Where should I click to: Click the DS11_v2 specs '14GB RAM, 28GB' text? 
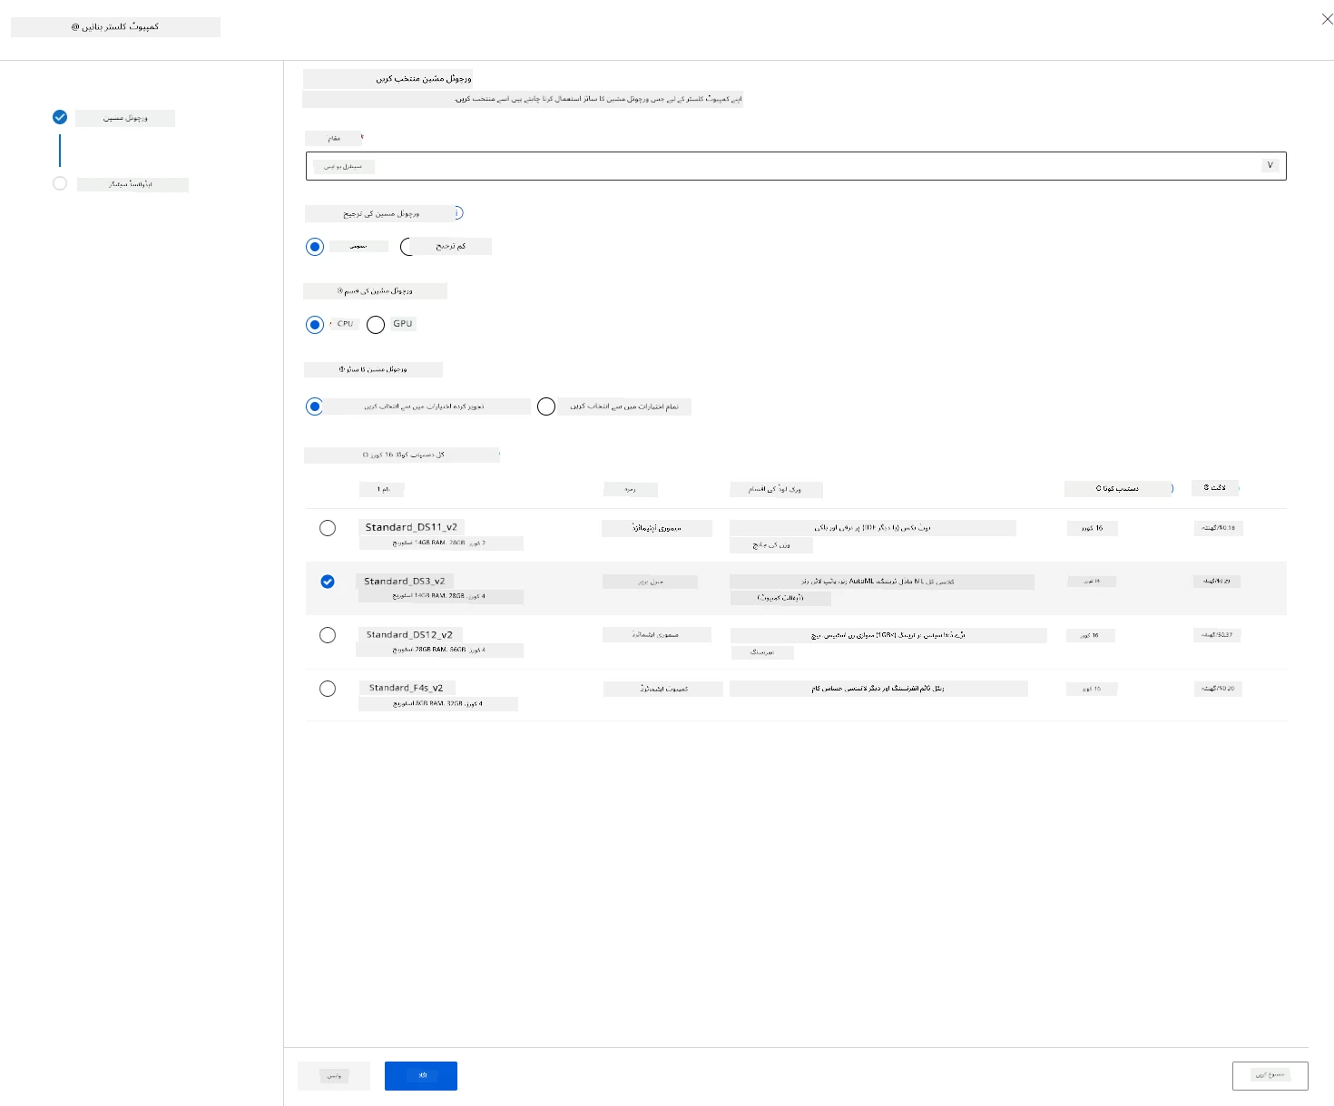click(440, 543)
